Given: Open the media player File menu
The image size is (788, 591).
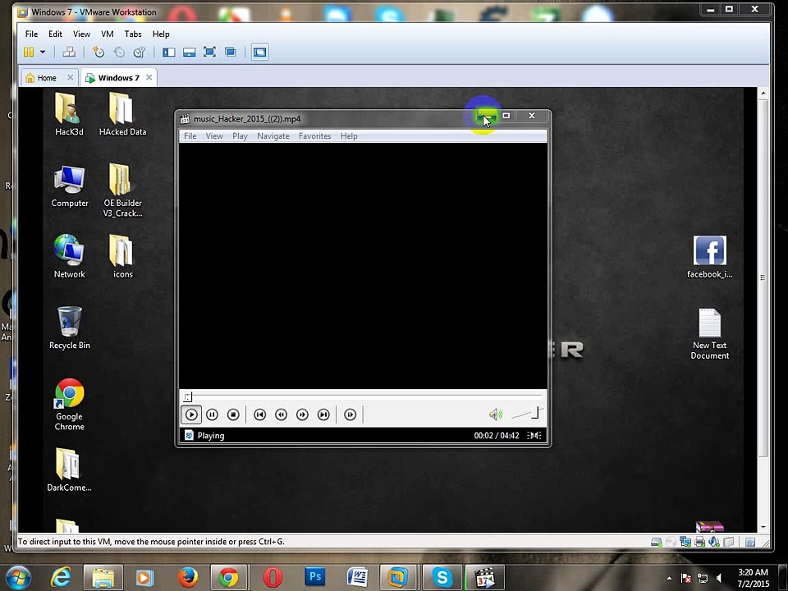Looking at the screenshot, I should click(190, 136).
